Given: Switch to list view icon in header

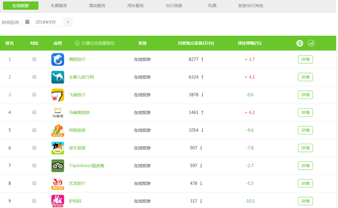Looking at the screenshot, I should (x=300, y=43).
